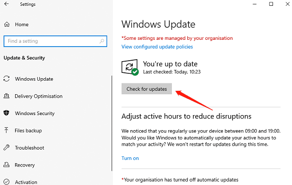
Task: Click the Activation checkmark circle icon
Action: tap(6, 182)
